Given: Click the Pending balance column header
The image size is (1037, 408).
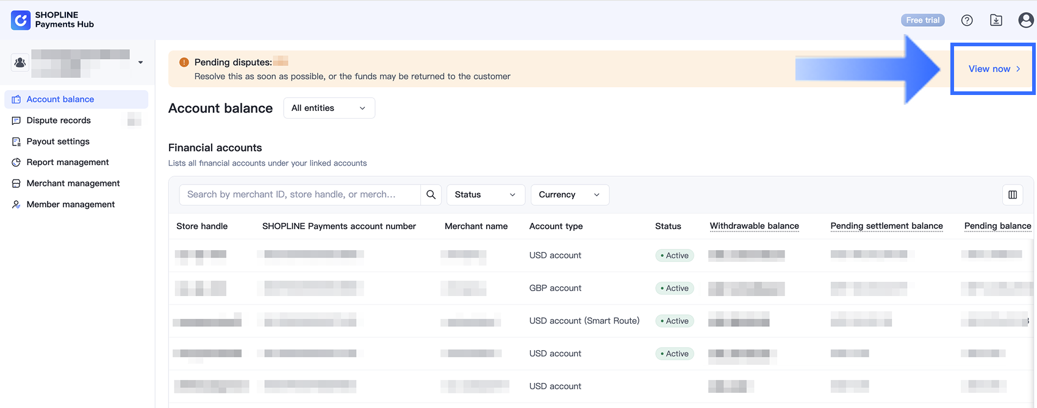Looking at the screenshot, I should [x=998, y=226].
